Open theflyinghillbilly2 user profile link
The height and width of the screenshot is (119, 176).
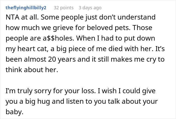26,8
